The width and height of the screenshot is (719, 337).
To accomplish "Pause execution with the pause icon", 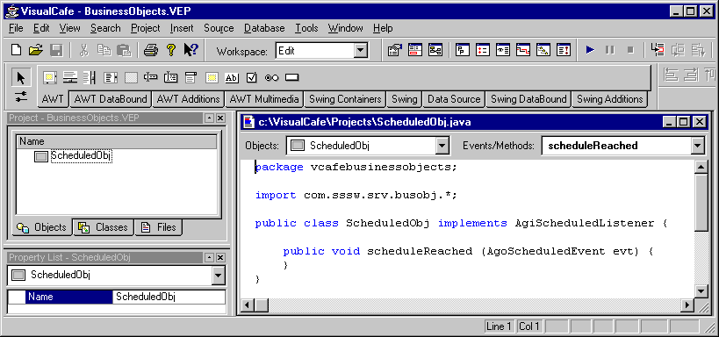I will (610, 50).
